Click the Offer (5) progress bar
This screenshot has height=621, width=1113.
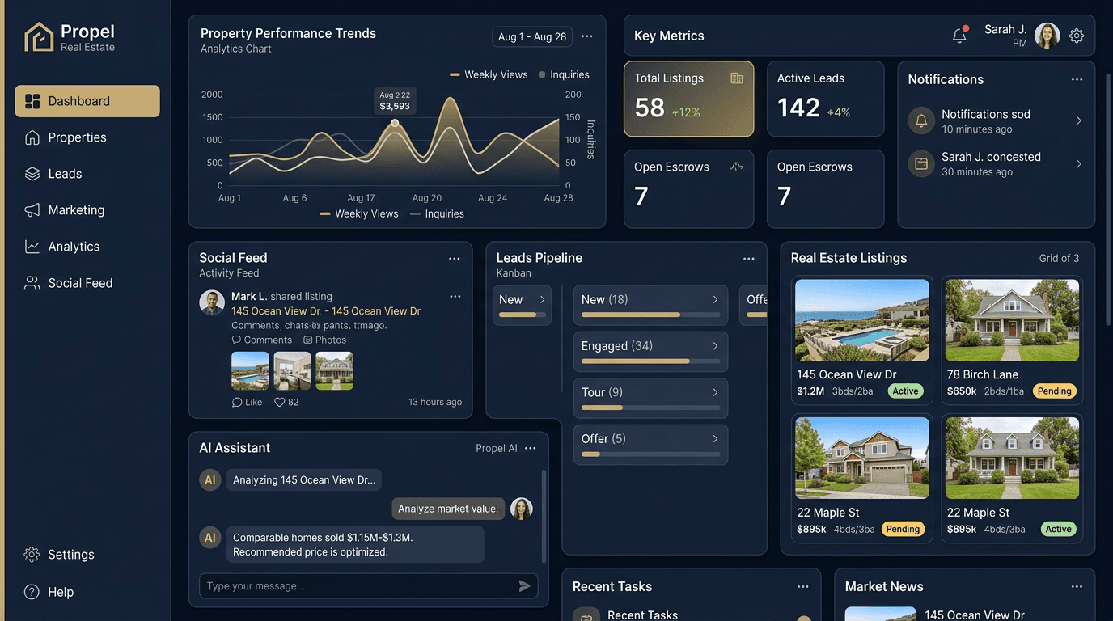(650, 454)
